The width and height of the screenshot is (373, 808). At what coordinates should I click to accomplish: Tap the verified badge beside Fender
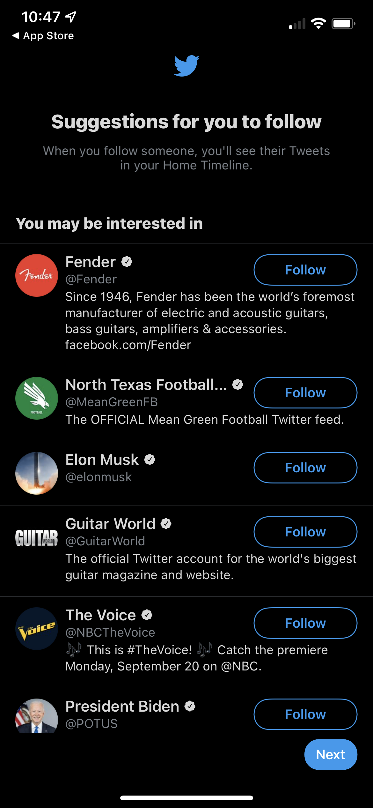127,262
